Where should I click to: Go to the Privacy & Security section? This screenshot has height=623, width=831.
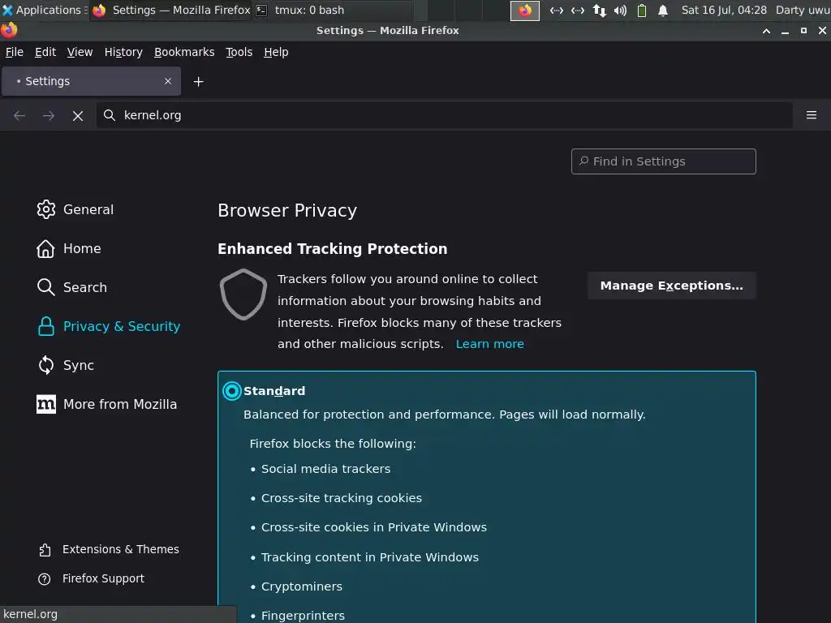[x=109, y=326]
